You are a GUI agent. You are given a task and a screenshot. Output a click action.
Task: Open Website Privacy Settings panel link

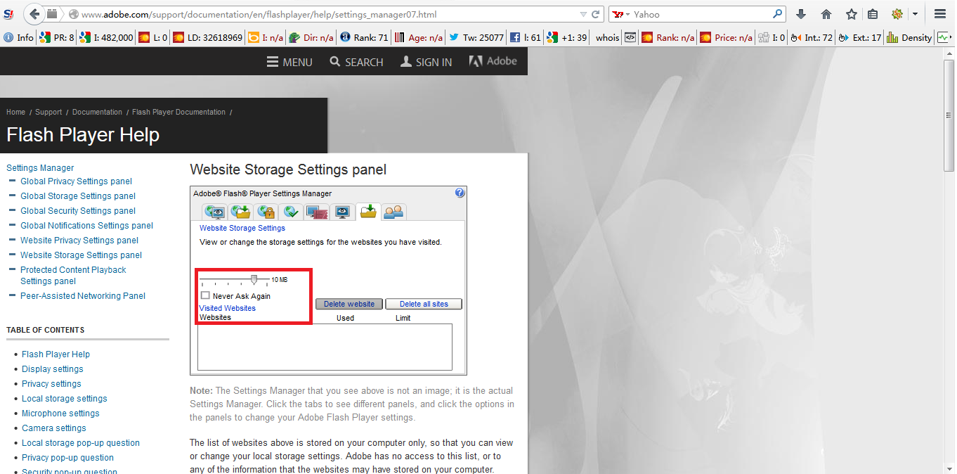[79, 241]
